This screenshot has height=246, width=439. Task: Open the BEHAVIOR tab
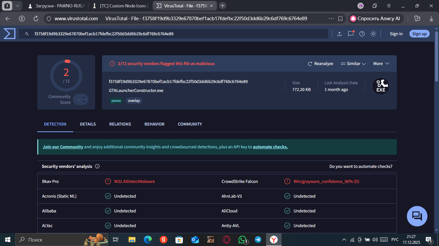[154, 124]
